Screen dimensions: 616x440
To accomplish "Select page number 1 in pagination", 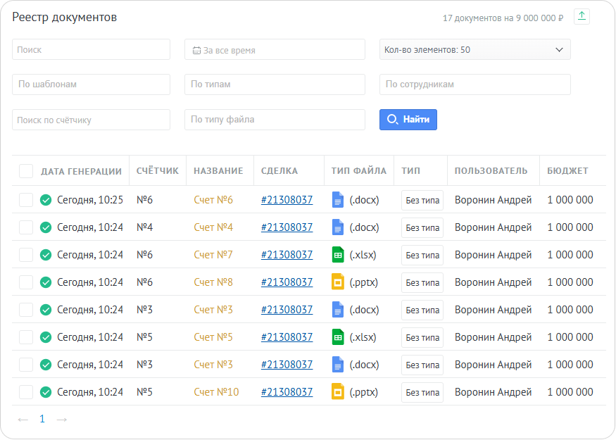I will point(42,419).
